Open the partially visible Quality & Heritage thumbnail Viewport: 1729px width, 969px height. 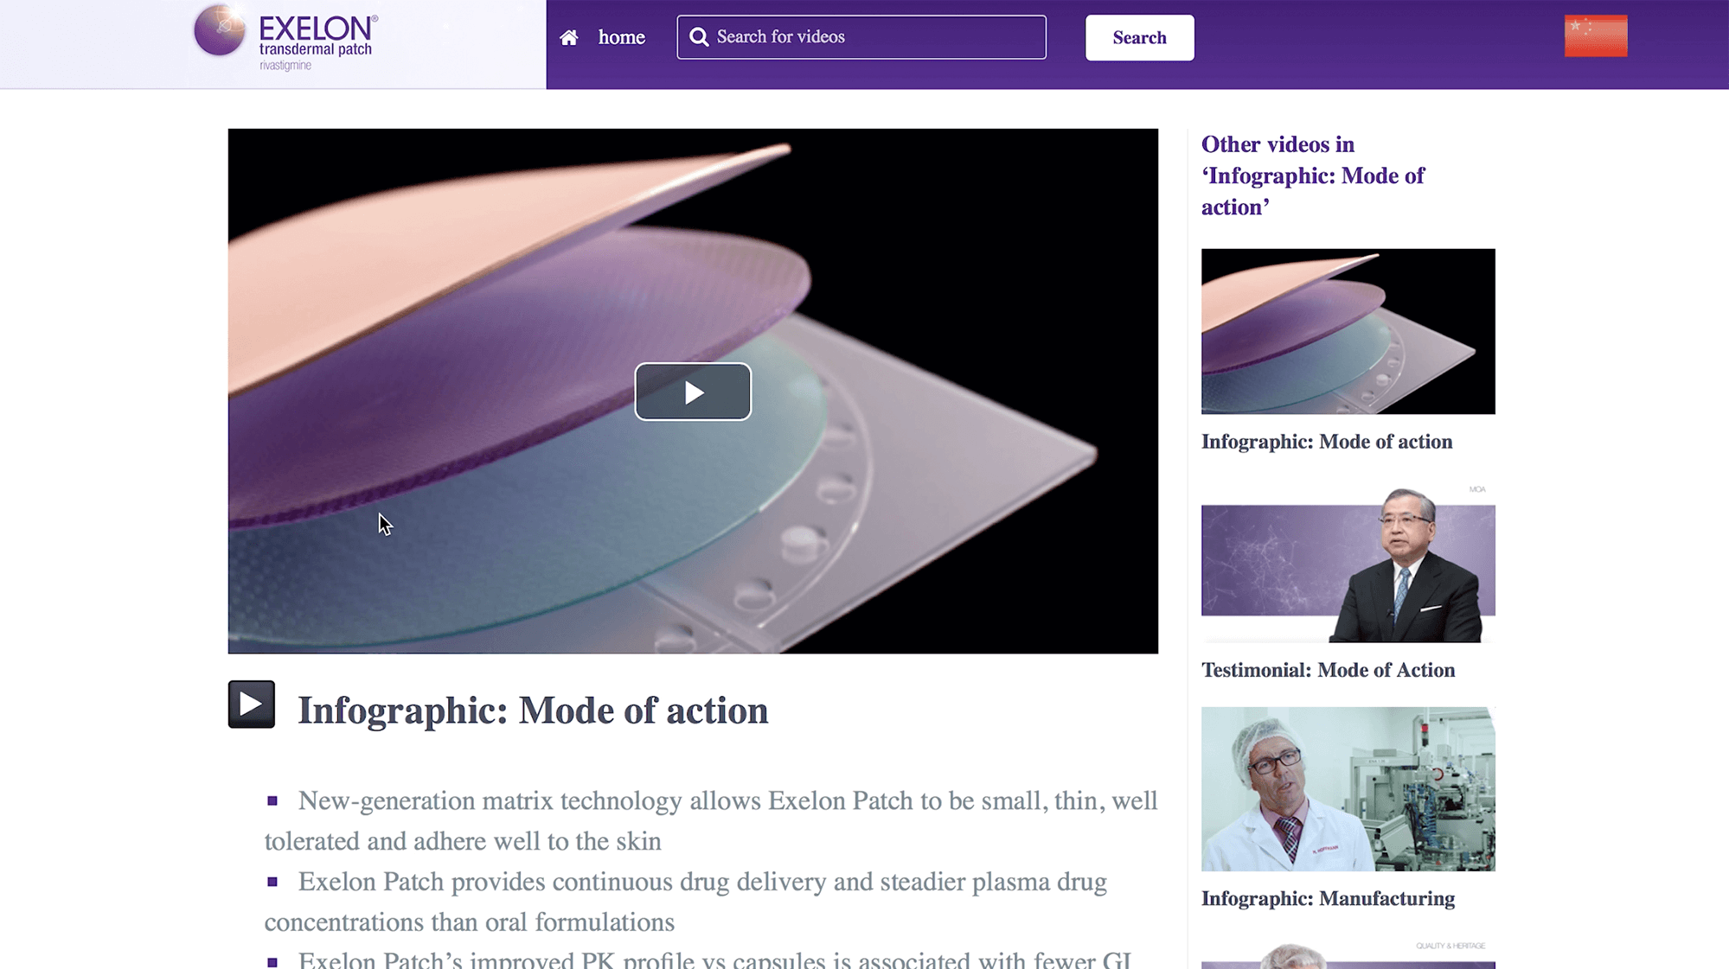1348,954
